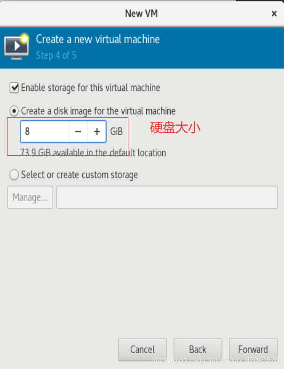The width and height of the screenshot is (284, 369).
Task: Click the 'Create a new virtual machine' heading
Action: click(98, 39)
